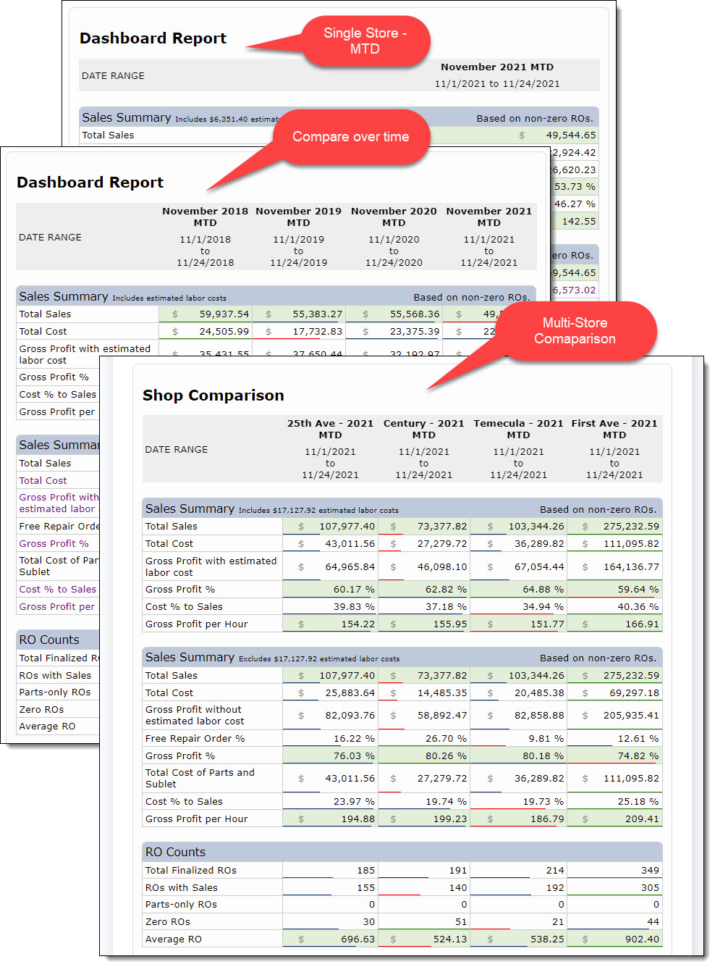Screen dimensions: 715x967
Task: Click the ROs with Sales count 155
Action: point(366,888)
